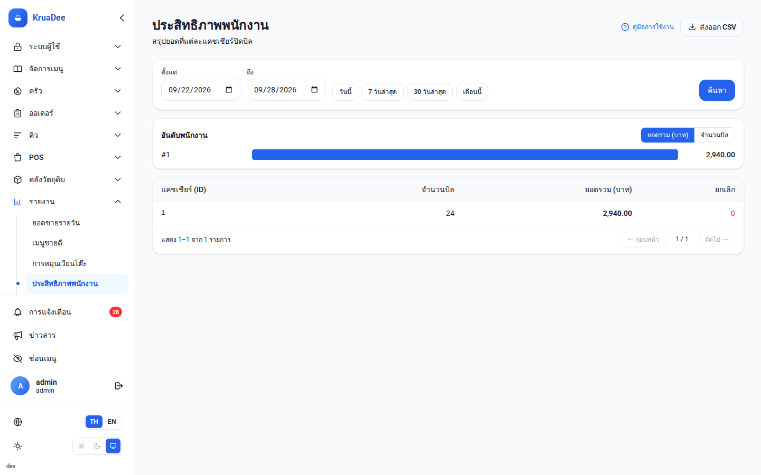This screenshot has width=761, height=475.
Task: Expand the ออเดอร์ menu chevron
Action: pos(118,113)
